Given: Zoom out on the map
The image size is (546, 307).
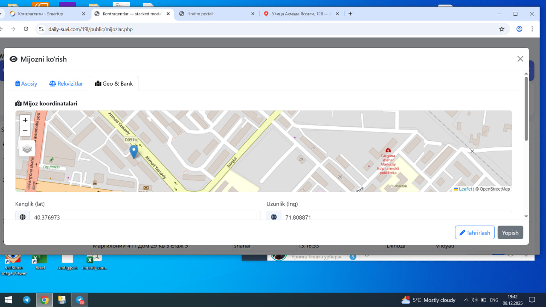Looking at the screenshot, I should [25, 131].
